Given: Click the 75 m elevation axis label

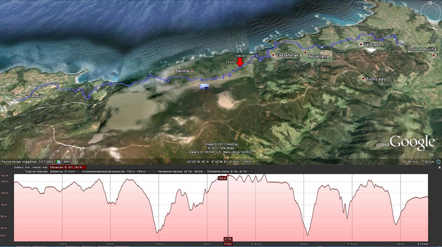Looking at the screenshot, I should pos(4,205).
